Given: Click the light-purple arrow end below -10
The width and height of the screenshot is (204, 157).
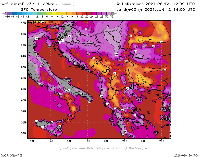Looking at the screenshot, I should tap(5, 13).
